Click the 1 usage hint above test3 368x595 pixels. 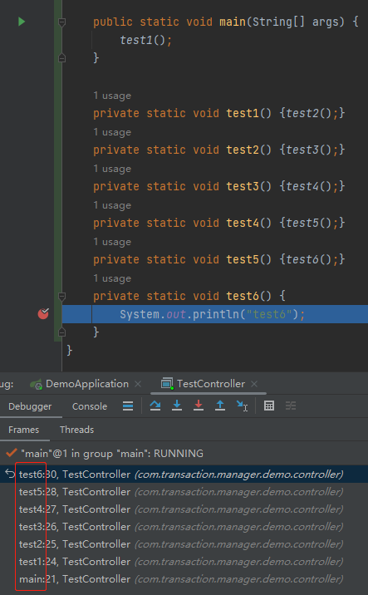(112, 169)
